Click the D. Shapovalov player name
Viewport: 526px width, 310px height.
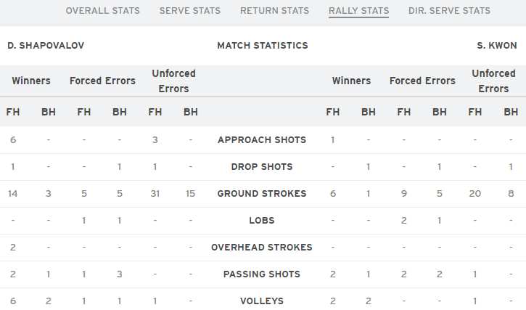click(x=46, y=45)
